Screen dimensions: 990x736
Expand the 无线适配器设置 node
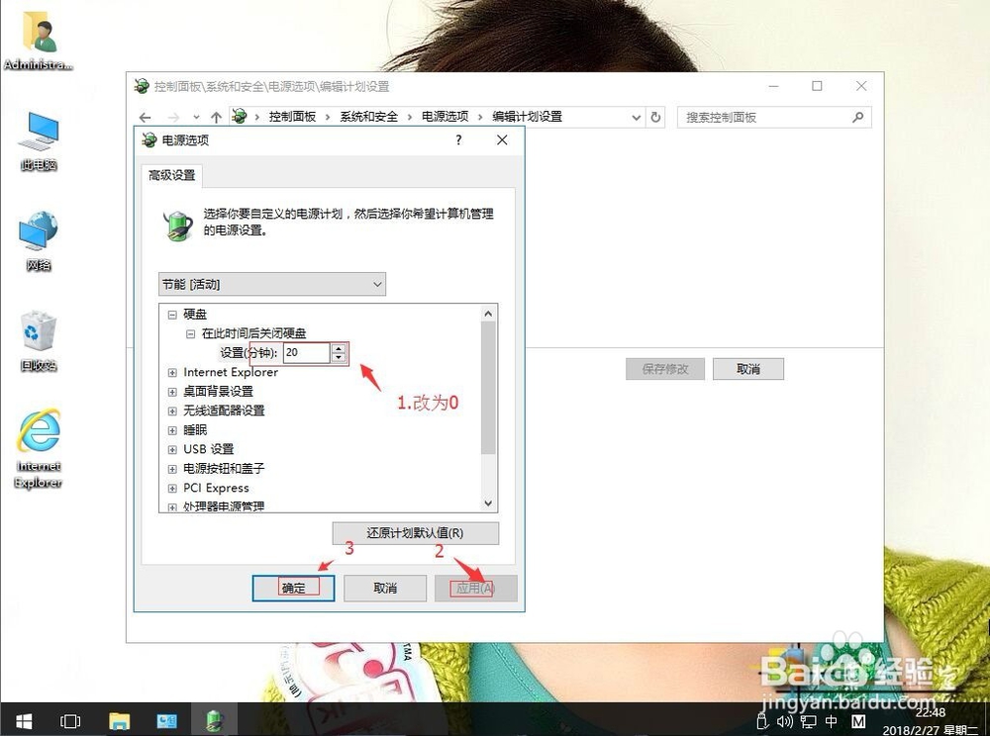click(x=171, y=412)
